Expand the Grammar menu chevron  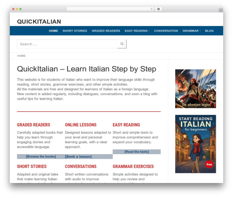coord(200,31)
